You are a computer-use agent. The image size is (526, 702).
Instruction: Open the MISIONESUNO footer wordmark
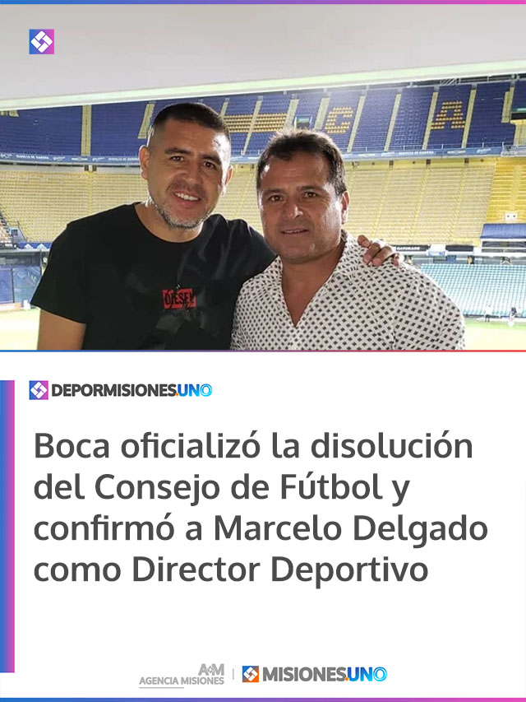pos(325,674)
